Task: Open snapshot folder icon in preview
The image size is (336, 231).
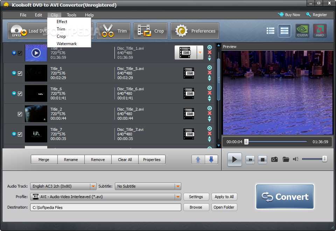Action: [286, 160]
